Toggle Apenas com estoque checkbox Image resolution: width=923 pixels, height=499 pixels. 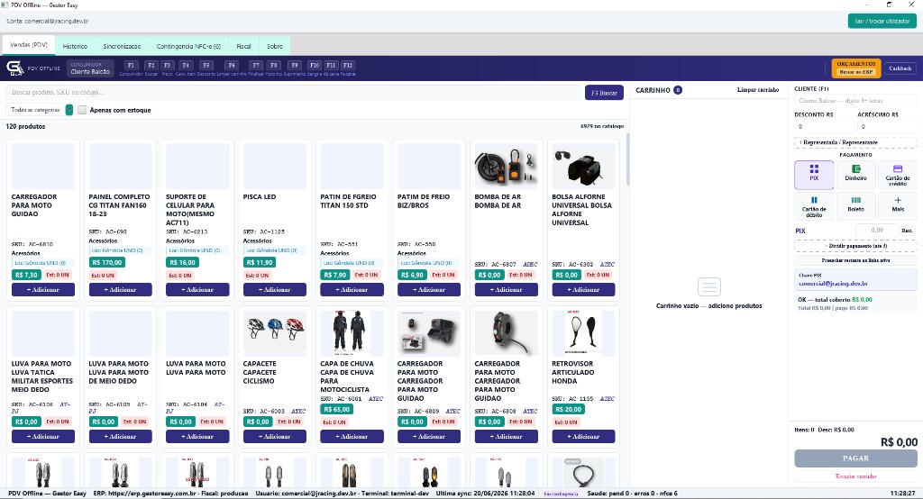click(82, 110)
